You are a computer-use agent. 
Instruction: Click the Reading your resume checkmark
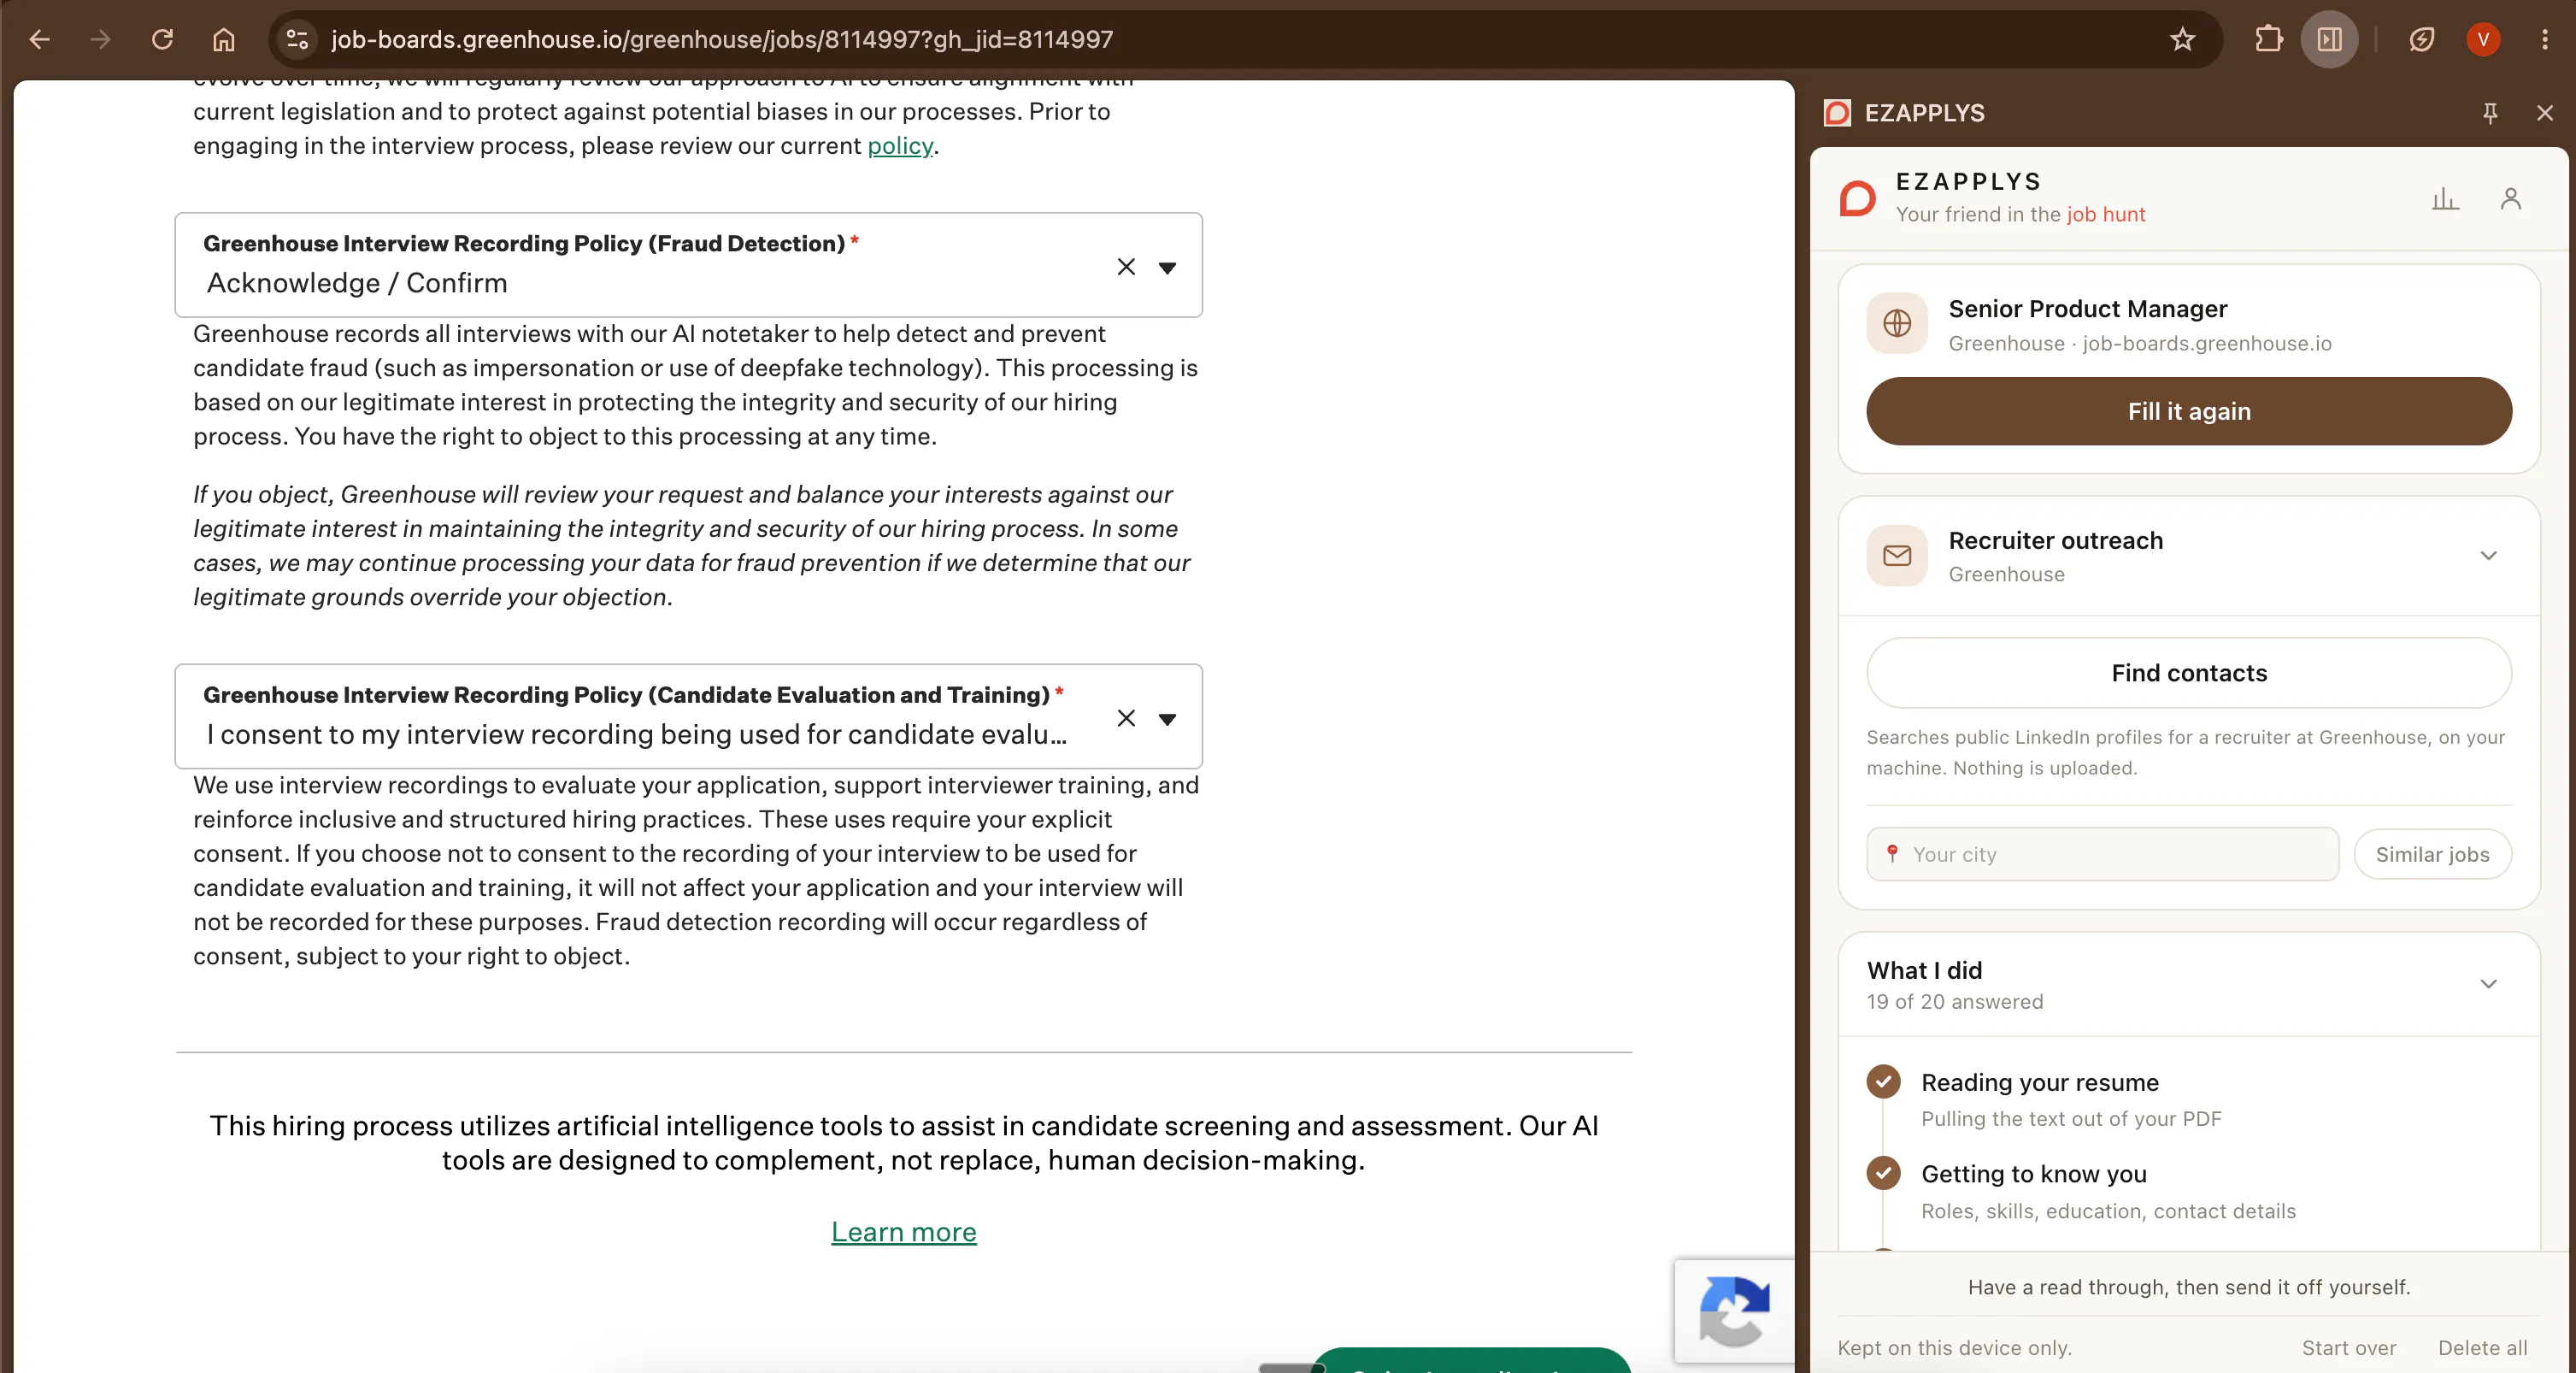point(1884,1081)
